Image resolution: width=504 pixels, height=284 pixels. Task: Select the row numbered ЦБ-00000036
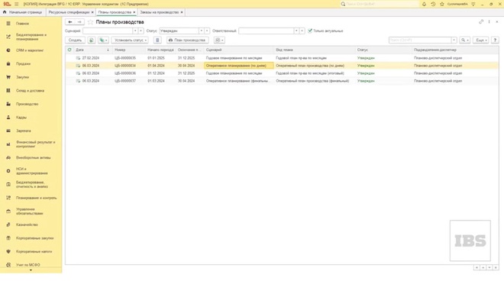coord(282,73)
